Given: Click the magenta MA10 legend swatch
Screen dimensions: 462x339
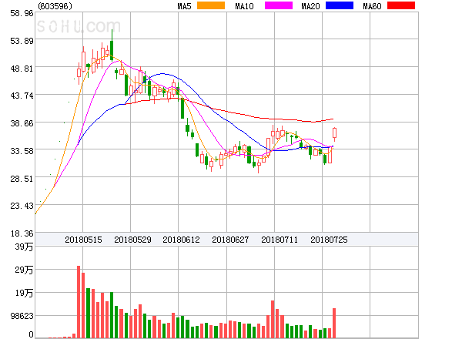Looking at the screenshot, I should 279,5.
